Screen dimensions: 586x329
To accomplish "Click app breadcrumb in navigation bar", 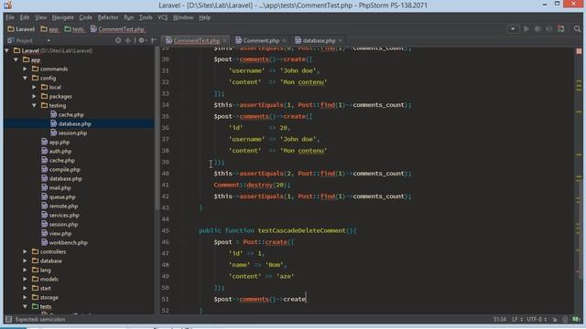I will [x=49, y=29].
